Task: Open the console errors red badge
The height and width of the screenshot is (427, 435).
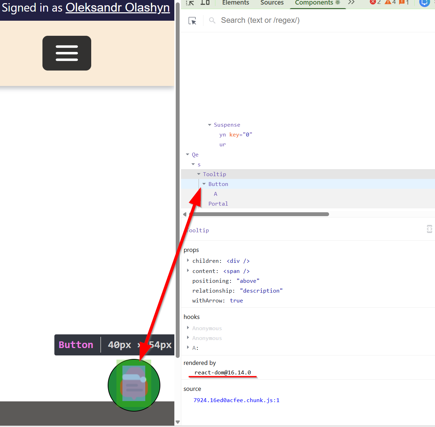Action: coord(374,2)
